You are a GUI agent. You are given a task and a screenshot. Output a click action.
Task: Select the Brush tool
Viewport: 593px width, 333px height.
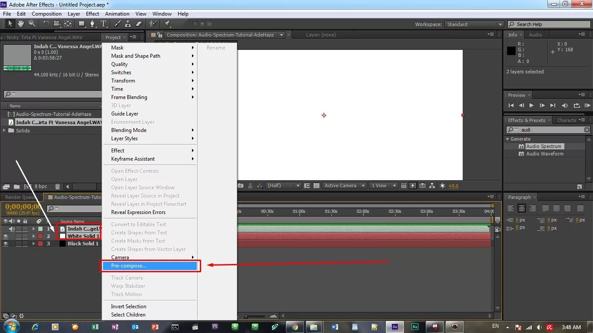[117, 23]
